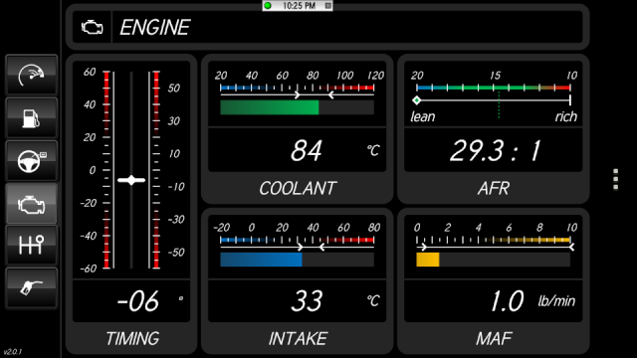Screen dimensions: 637x358
Task: Select the engine page sidebar icon
Action: click(31, 203)
